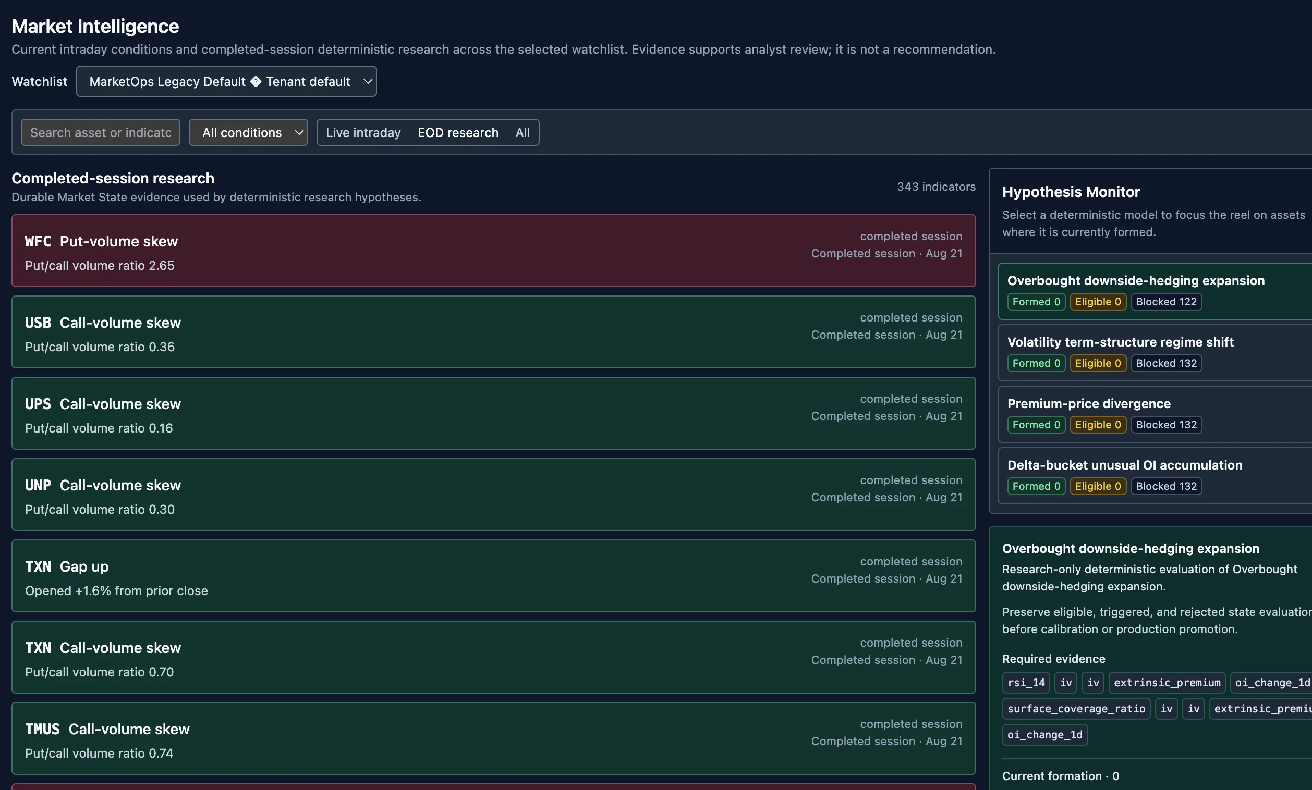The image size is (1312, 790).
Task: Open the UPS Call-volume skew card
Action: coord(494,413)
